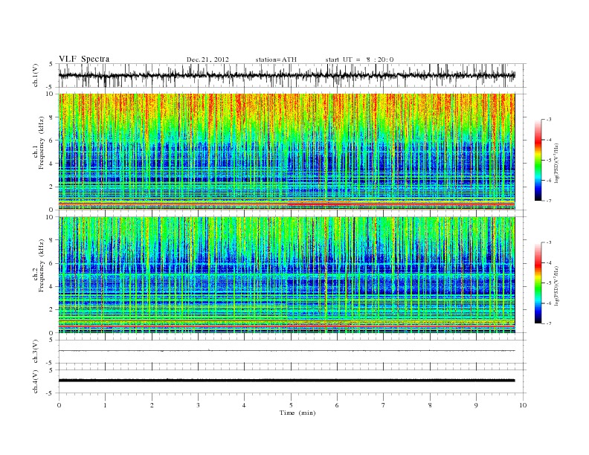This screenshot has height=455, width=589.
Task: Click the "5" tick on the time axis
Action: [291, 405]
